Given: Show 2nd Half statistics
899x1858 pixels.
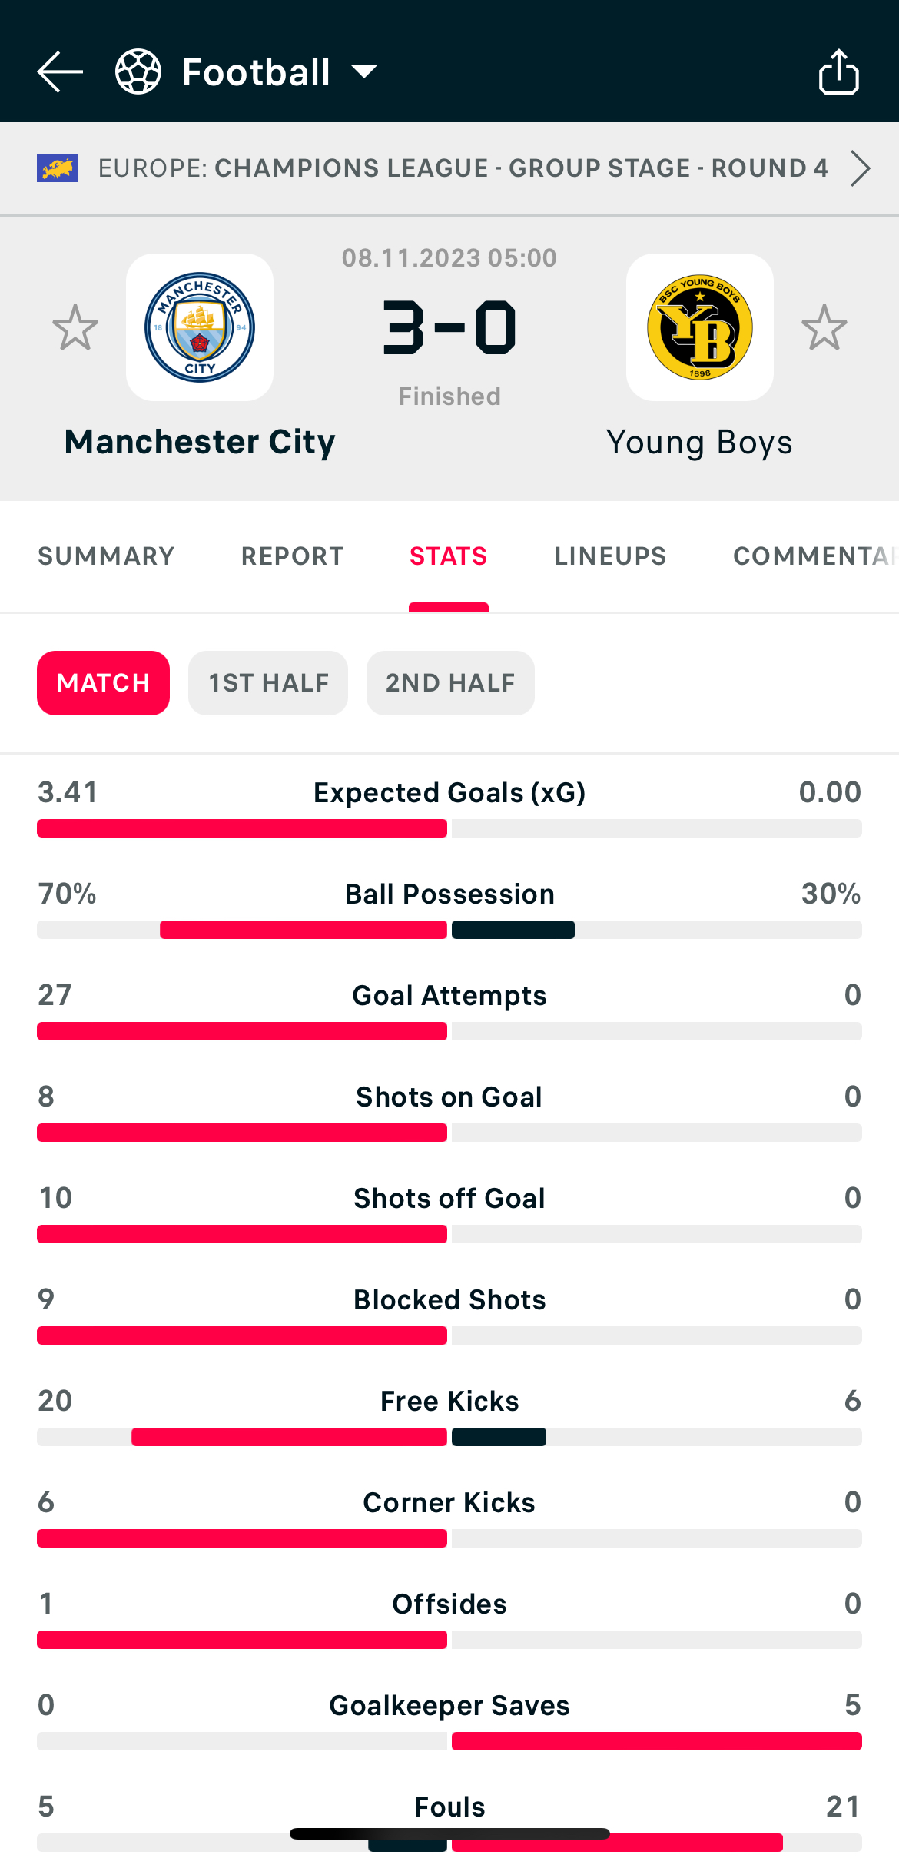Looking at the screenshot, I should [x=450, y=683].
